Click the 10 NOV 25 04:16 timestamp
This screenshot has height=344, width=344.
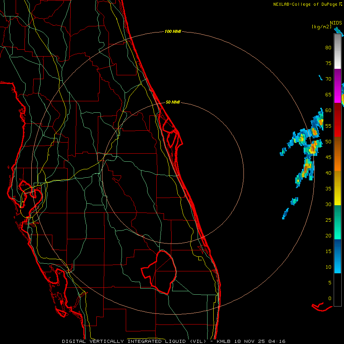[x=260, y=341]
